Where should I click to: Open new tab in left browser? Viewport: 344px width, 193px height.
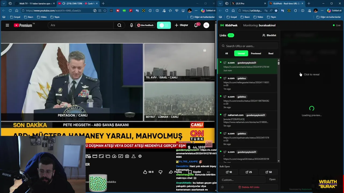coord(103,3)
